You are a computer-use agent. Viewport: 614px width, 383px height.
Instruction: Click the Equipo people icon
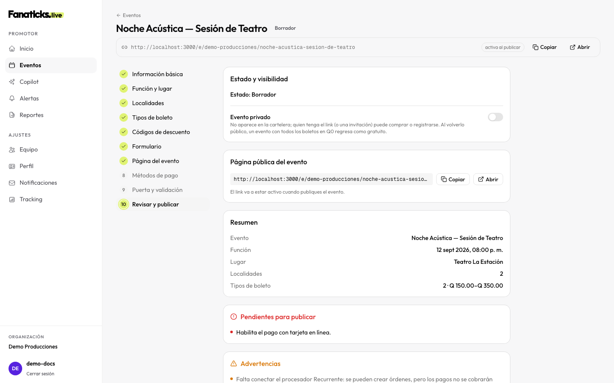[12, 149]
